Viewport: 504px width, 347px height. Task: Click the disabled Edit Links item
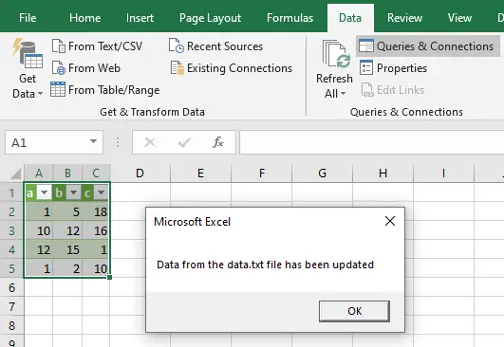pos(393,90)
